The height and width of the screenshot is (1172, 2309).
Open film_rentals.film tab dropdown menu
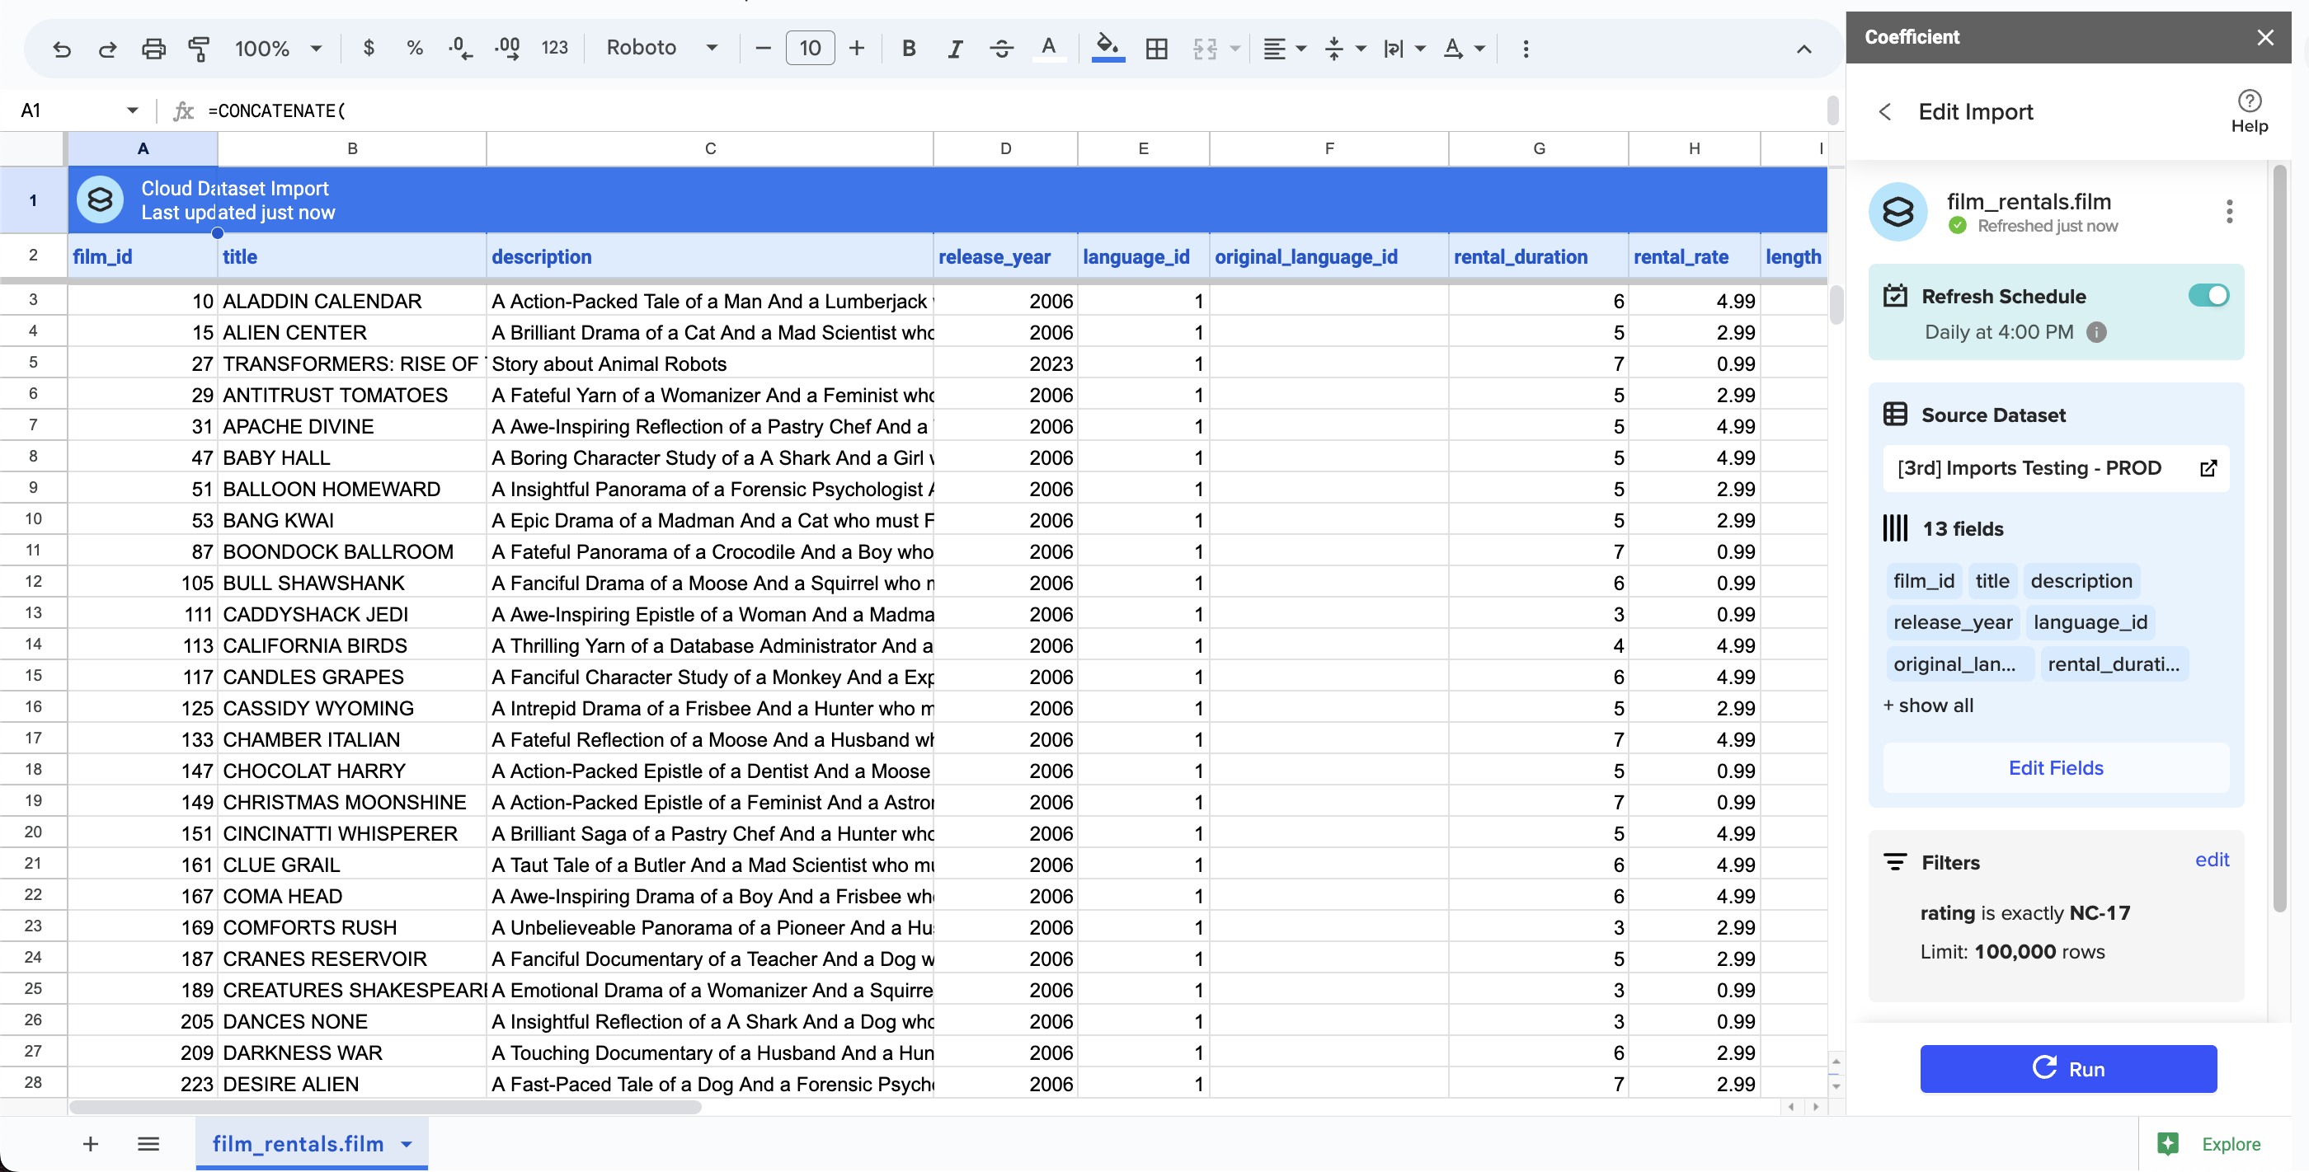[406, 1144]
